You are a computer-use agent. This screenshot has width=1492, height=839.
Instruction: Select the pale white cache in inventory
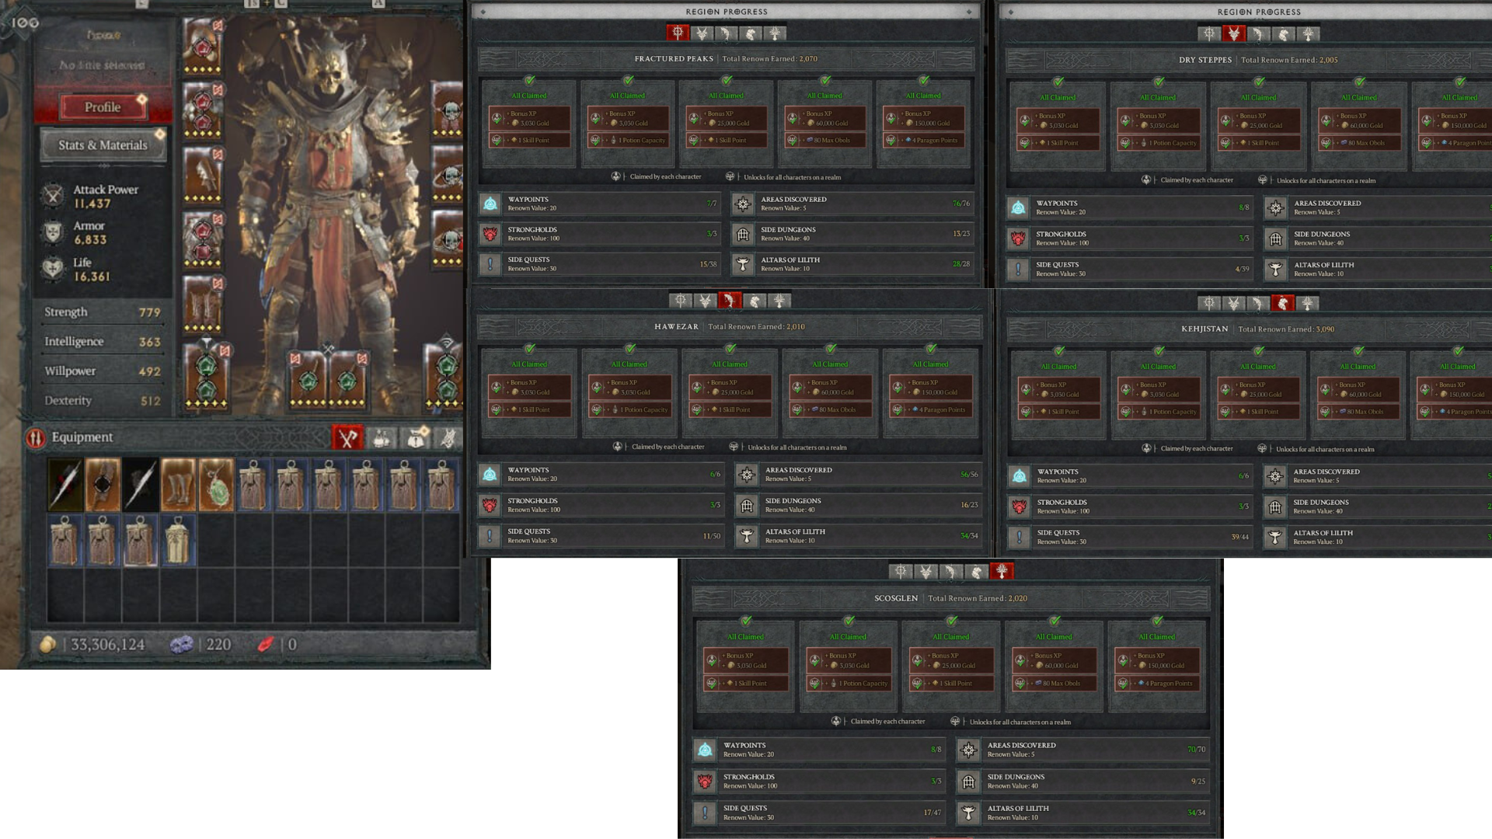pos(178,540)
